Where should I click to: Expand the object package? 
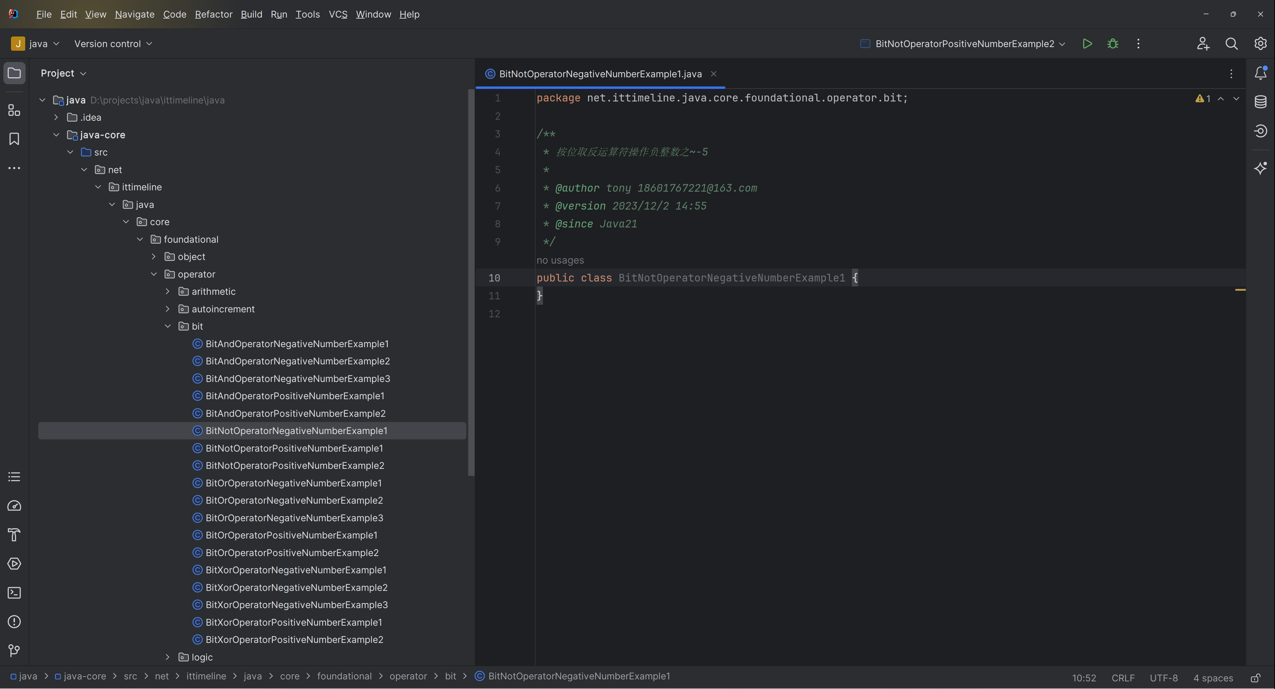click(x=153, y=257)
